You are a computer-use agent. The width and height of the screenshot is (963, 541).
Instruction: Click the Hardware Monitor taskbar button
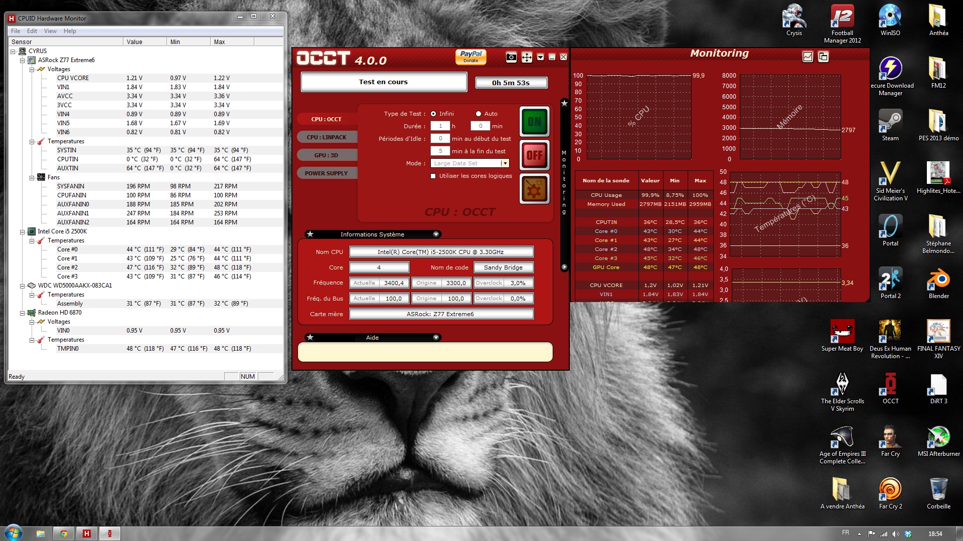86,533
